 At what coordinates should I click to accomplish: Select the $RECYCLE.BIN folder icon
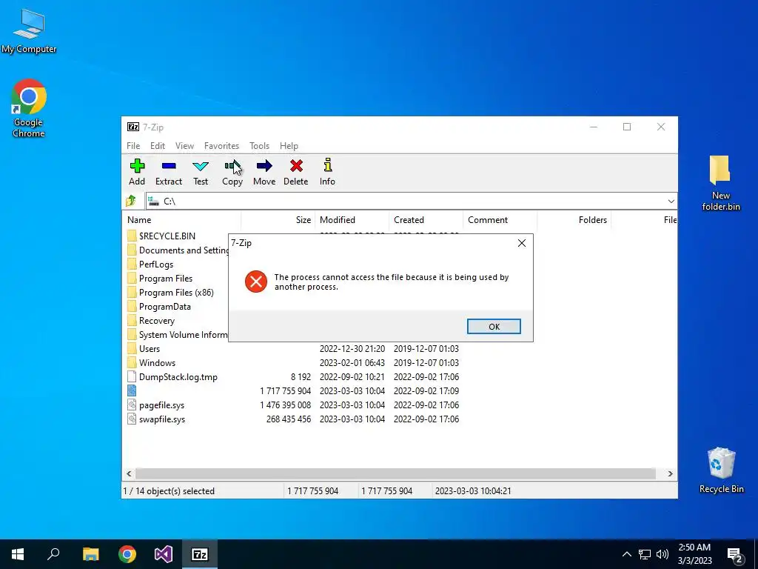132,236
